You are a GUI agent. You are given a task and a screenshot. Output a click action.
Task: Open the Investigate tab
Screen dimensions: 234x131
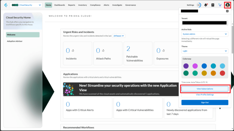[x=117, y=5]
